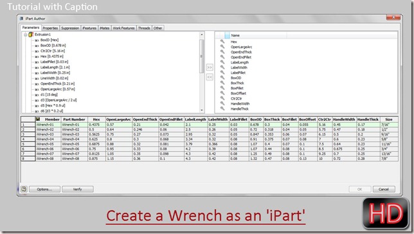Screen dimensions: 414x234
Task: Select row 1 header in table
Action: click(28, 125)
